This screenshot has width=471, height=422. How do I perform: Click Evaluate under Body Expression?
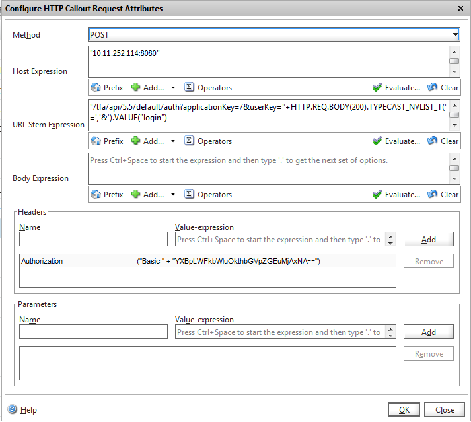pos(396,194)
